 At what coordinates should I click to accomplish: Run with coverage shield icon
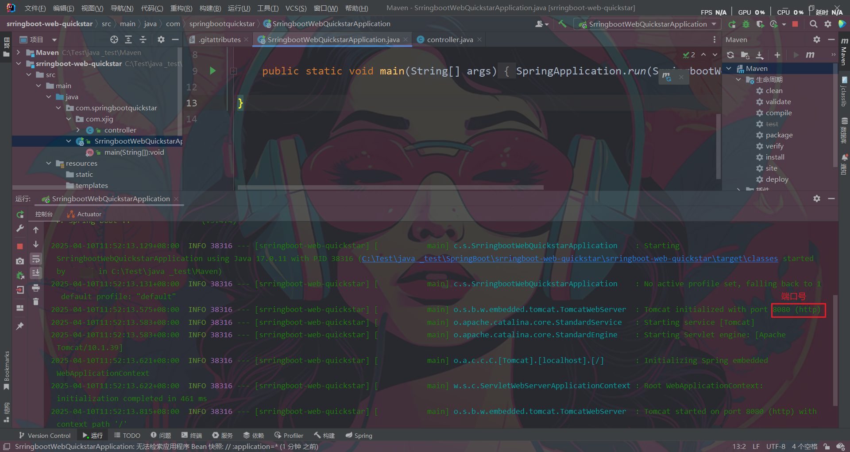pyautogui.click(x=760, y=24)
